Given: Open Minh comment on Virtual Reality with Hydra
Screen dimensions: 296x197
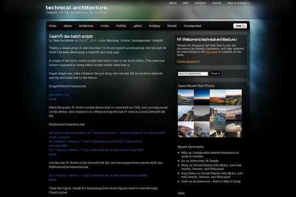Looking at the screenshot, I should coord(211,167).
